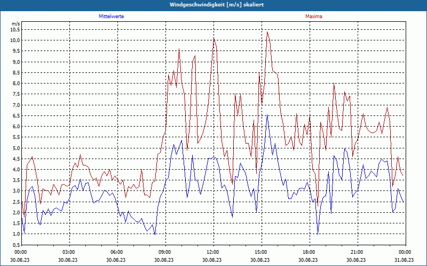Click the '1,0' y-axis value
This screenshot has height=266, width=427.
(x=16, y=234)
